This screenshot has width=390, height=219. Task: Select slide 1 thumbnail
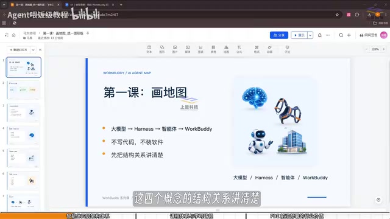click(23, 68)
